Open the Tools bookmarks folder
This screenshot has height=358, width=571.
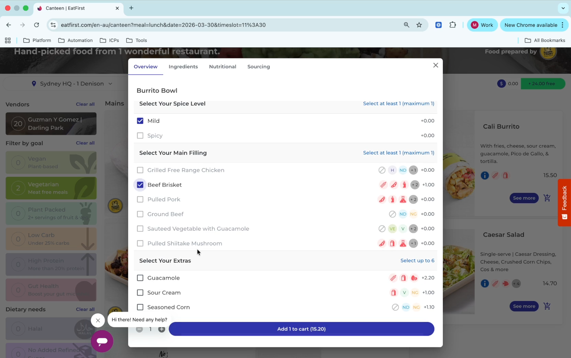tap(137, 40)
